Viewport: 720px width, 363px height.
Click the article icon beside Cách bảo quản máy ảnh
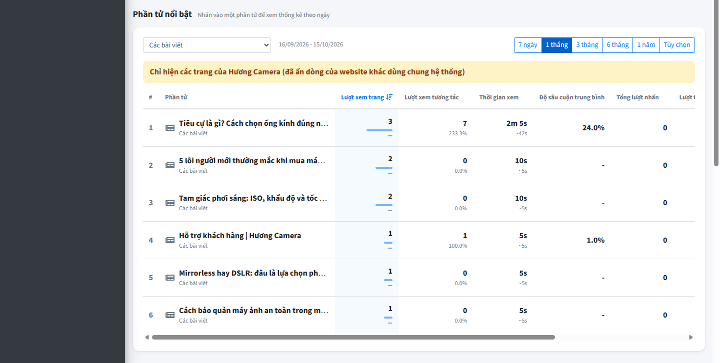(170, 315)
